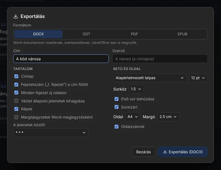Disable the Oldalszámok checkbox

click(116, 126)
